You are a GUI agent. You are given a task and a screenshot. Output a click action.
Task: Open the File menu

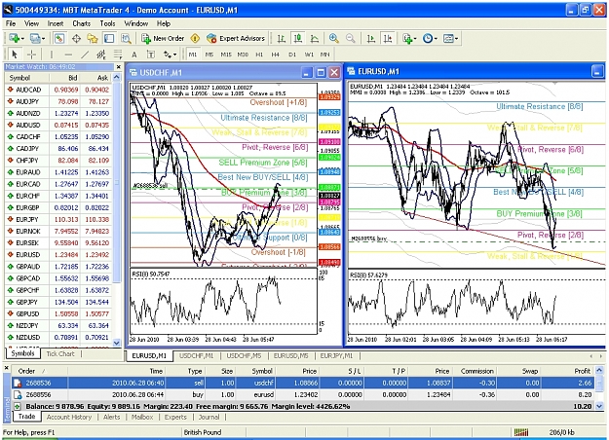[11, 23]
